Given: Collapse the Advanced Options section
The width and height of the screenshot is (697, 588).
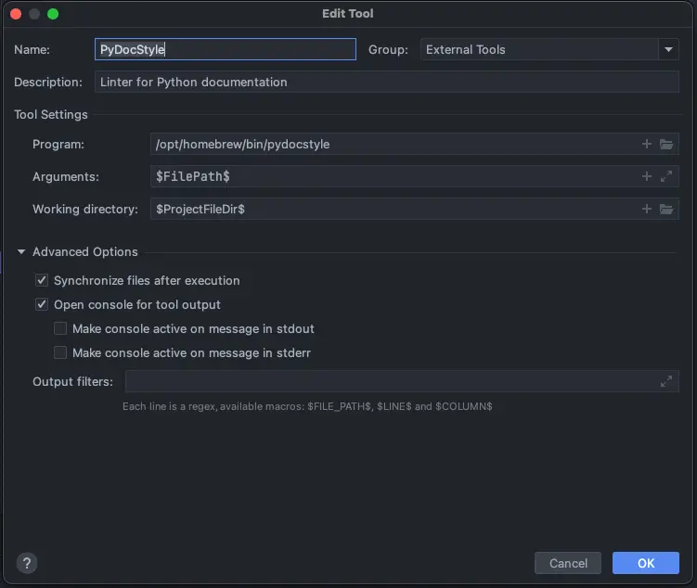Looking at the screenshot, I should [21, 252].
